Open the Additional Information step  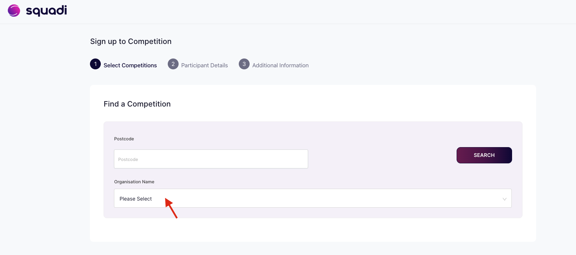pos(280,65)
